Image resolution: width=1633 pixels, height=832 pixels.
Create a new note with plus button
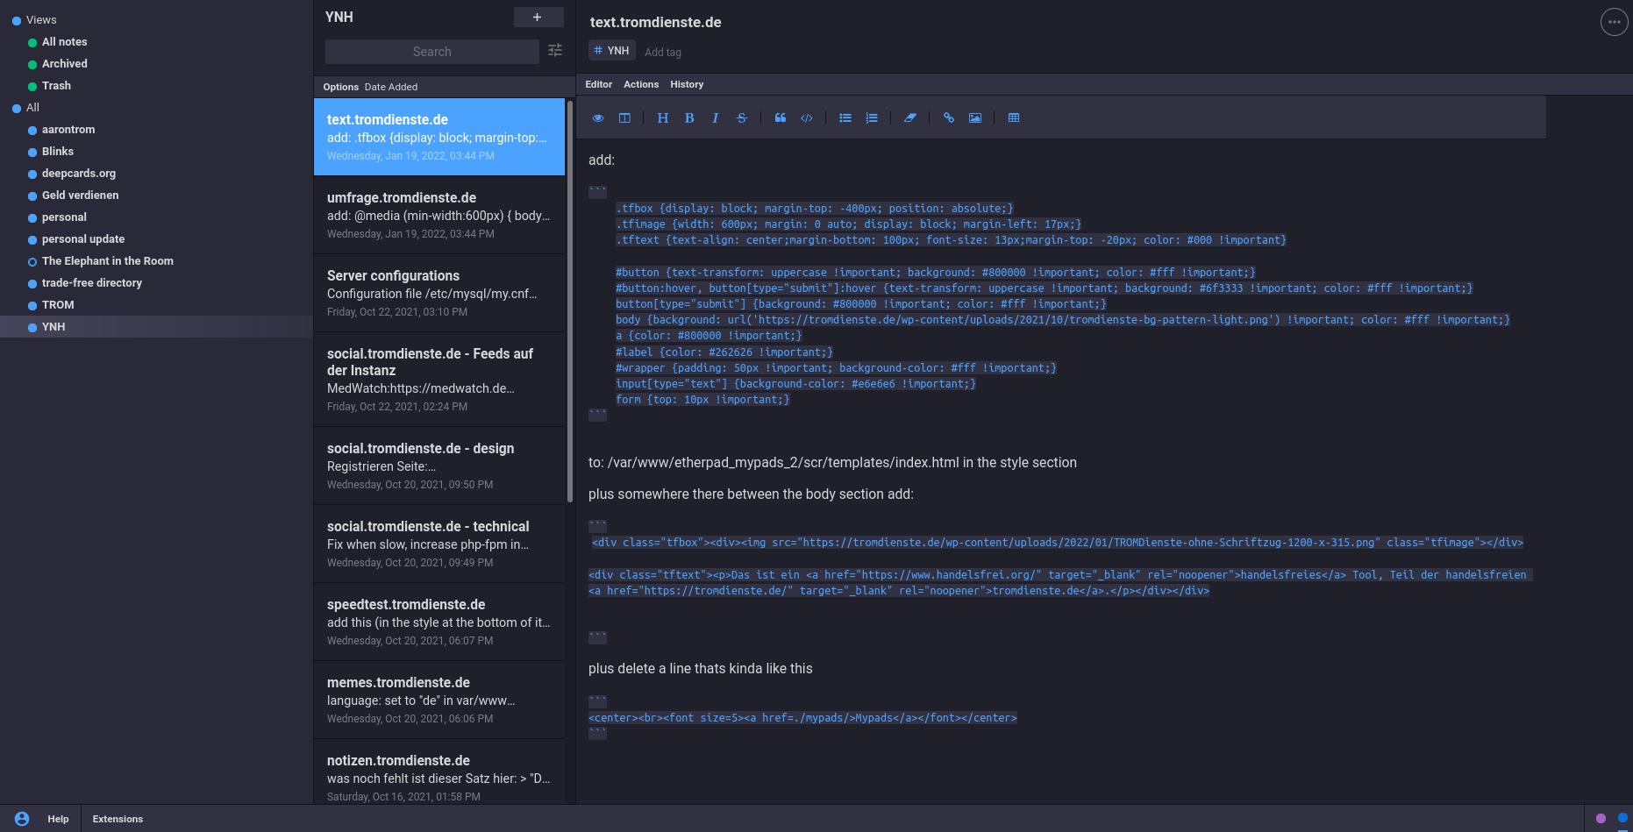pyautogui.click(x=538, y=17)
